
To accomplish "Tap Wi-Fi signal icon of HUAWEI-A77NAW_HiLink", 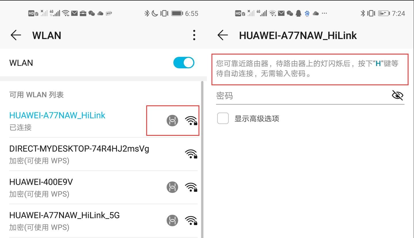I will click(191, 121).
